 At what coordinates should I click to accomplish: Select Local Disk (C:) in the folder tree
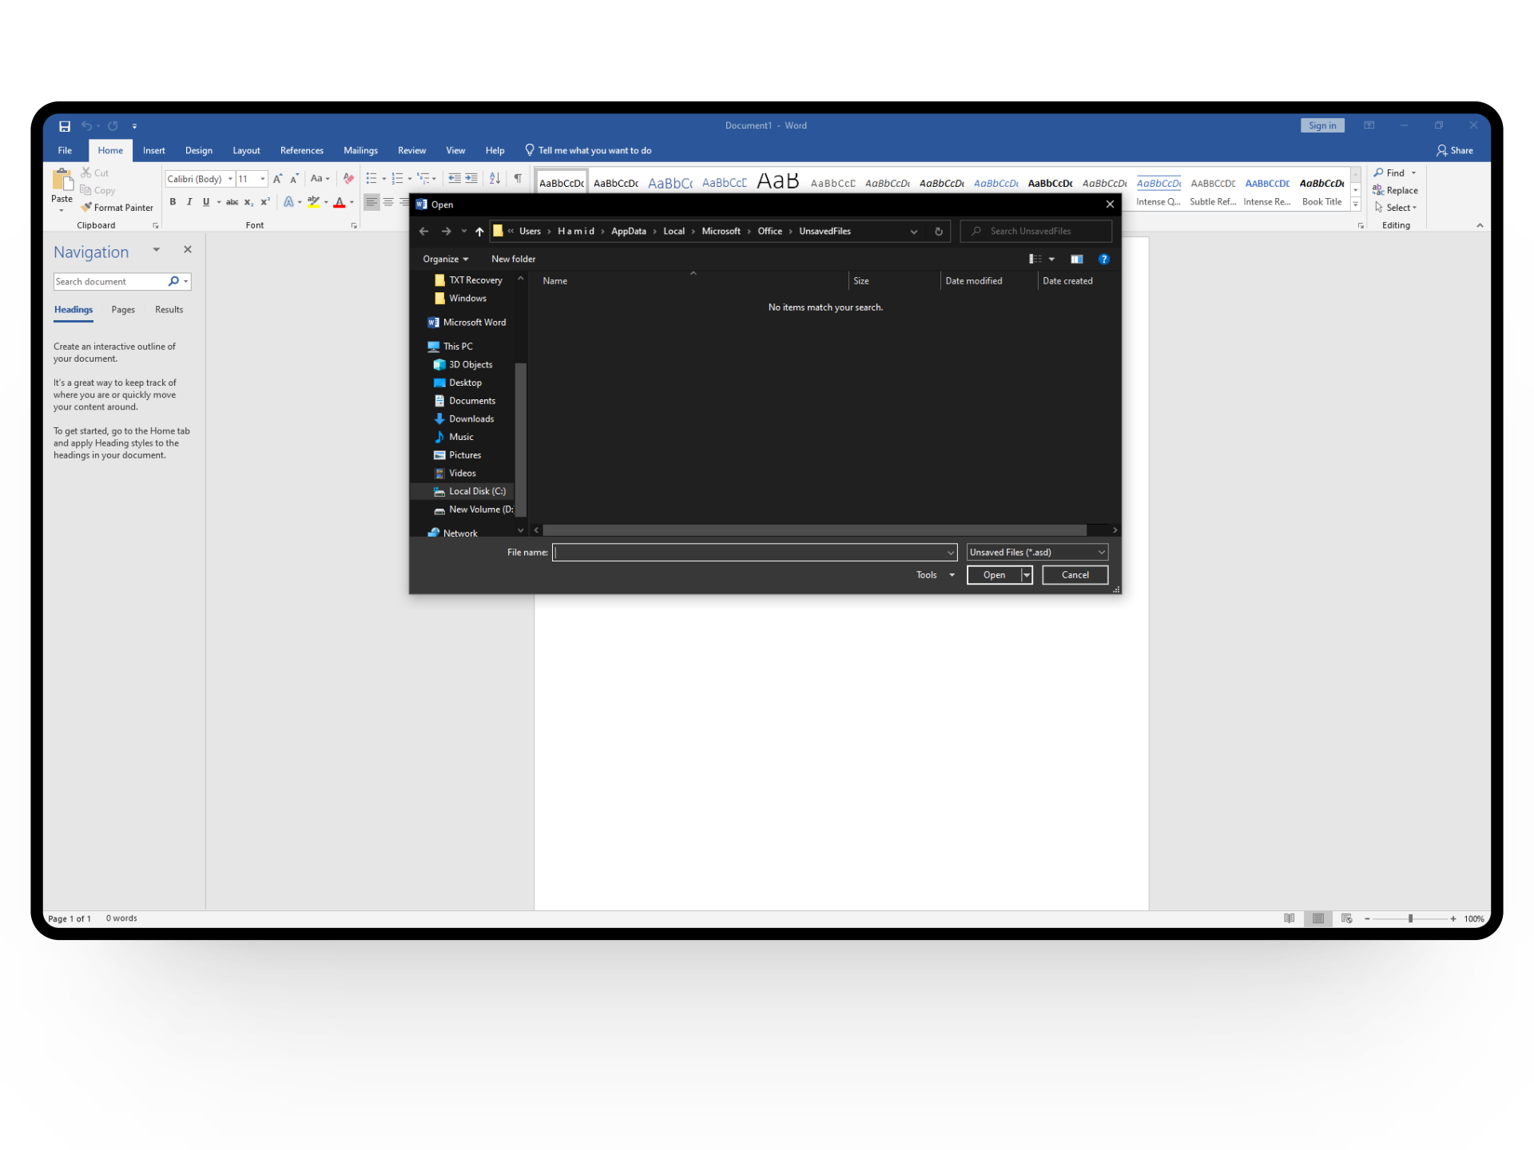click(477, 491)
